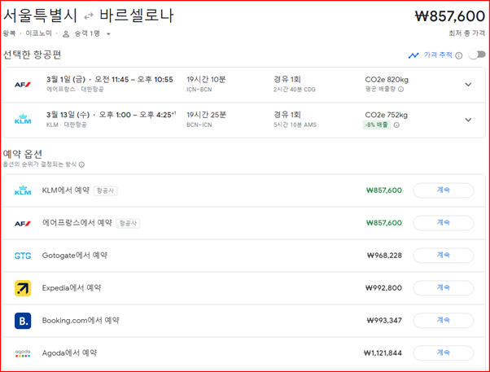Click the Air France logo in the outbound flight row
The image size is (490, 372).
click(23, 85)
